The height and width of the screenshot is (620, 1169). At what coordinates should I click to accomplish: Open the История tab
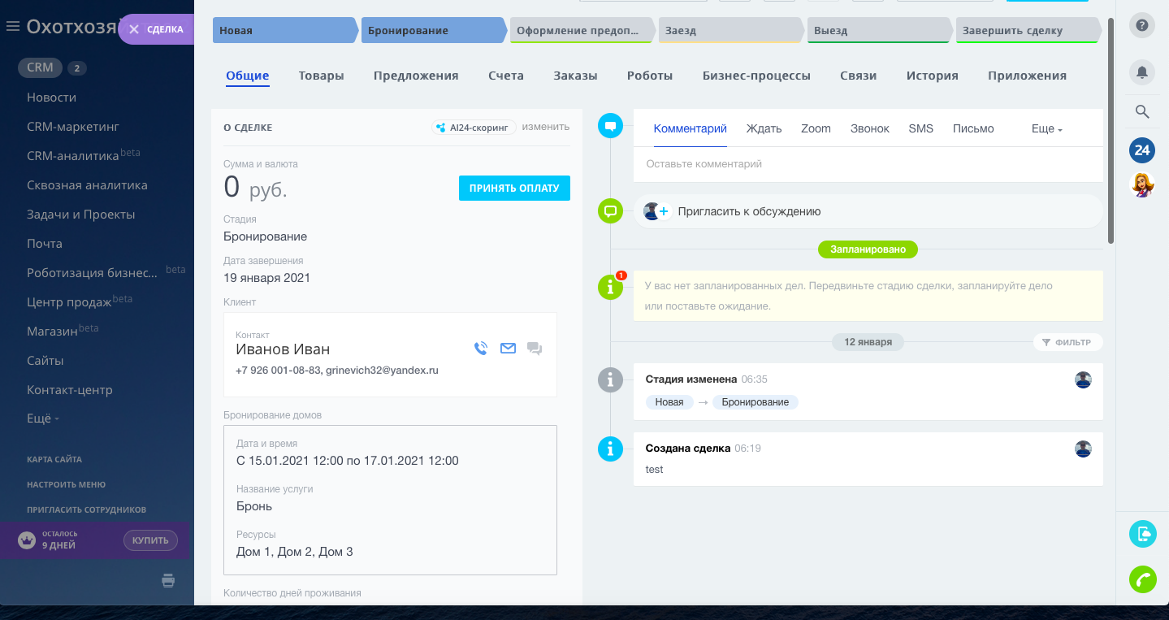tap(932, 76)
